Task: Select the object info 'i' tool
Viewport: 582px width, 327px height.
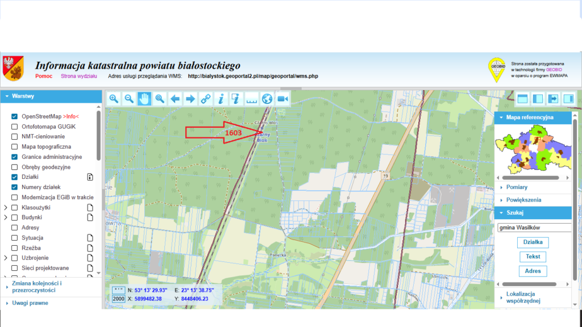Action: 221,99
